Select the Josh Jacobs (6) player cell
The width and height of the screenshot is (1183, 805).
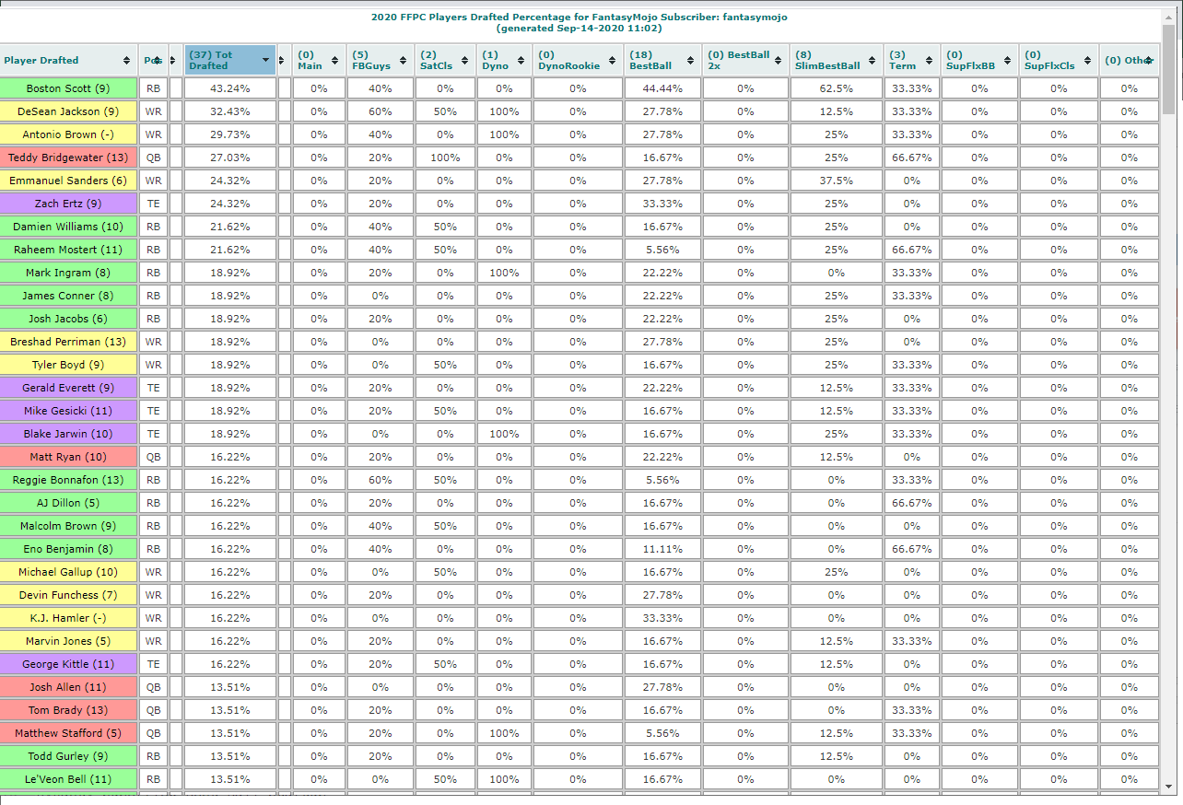click(68, 319)
